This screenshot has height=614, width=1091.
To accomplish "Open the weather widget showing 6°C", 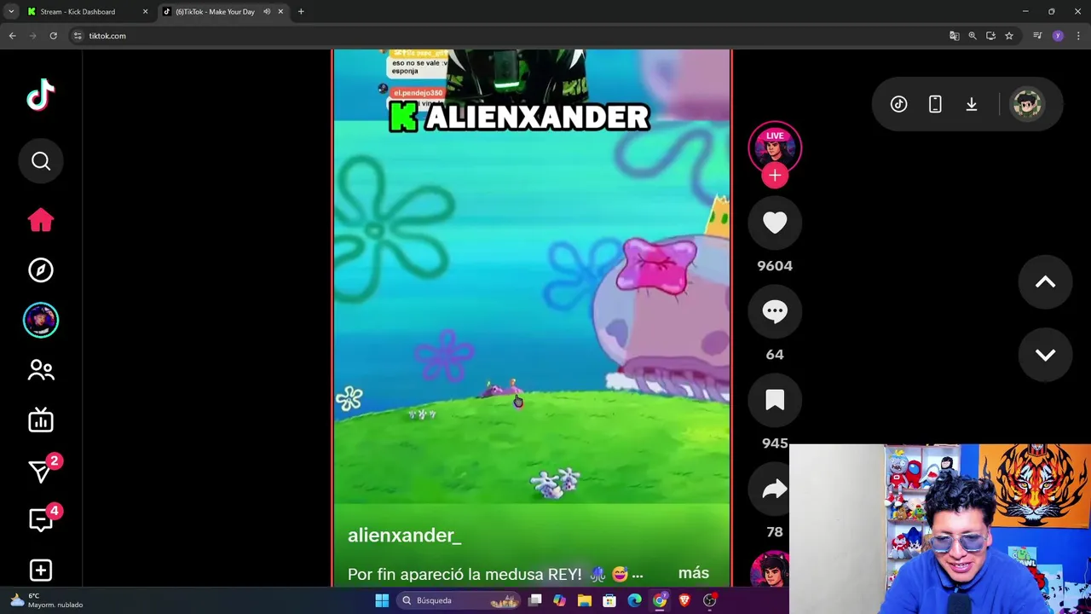I will point(47,600).
